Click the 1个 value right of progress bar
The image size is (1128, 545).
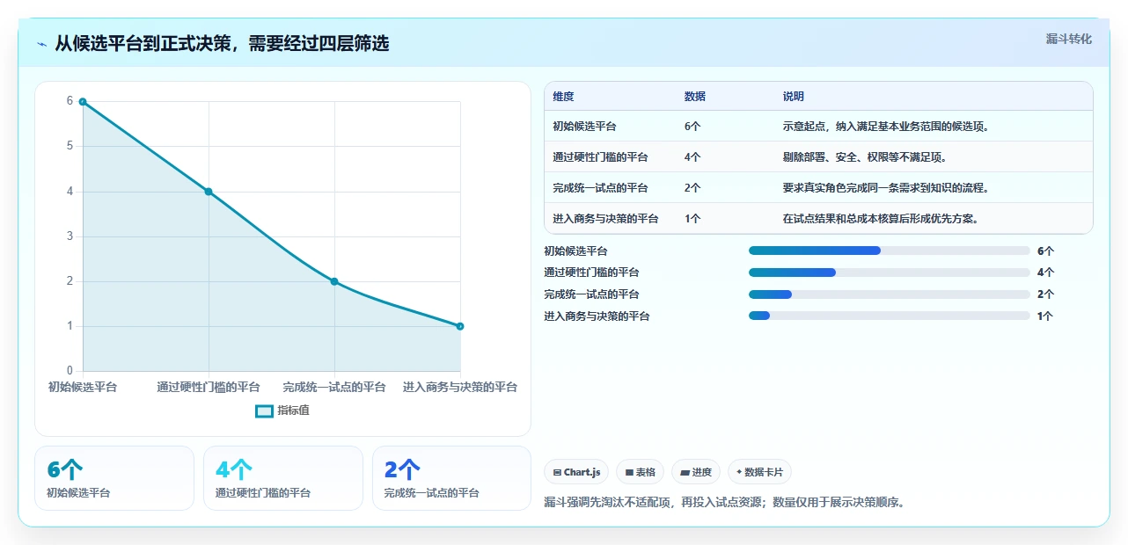(1045, 316)
